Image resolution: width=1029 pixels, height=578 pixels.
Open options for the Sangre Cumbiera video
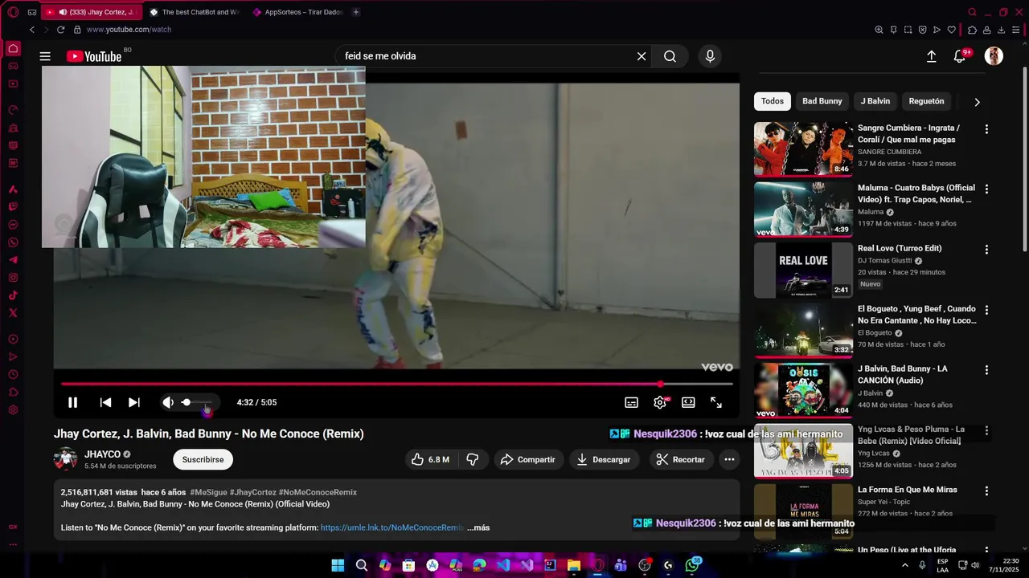coord(986,128)
